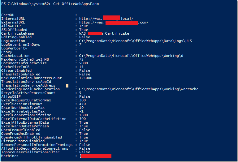Click the redacted Machines value
The image size is (238, 162).
pyautogui.click(x=96, y=156)
